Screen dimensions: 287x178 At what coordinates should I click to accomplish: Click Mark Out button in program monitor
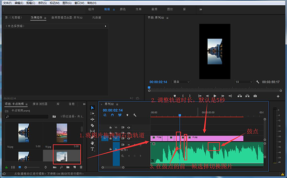(x=190, y=96)
